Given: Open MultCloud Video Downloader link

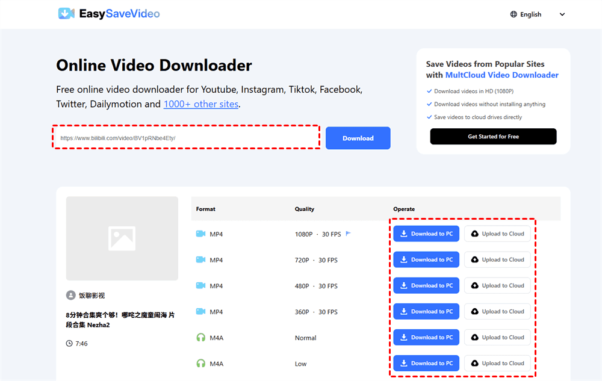Looking at the screenshot, I should tap(502, 75).
